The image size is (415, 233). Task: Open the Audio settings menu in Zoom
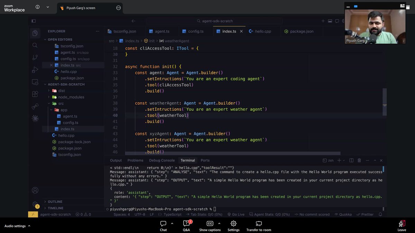[x=17, y=226]
